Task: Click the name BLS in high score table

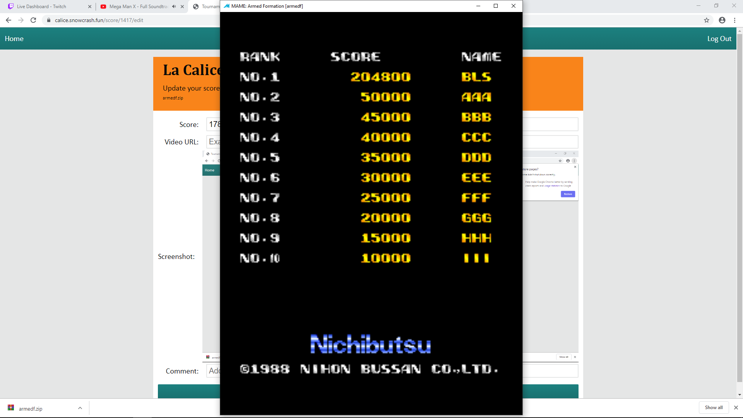Action: coord(476,77)
